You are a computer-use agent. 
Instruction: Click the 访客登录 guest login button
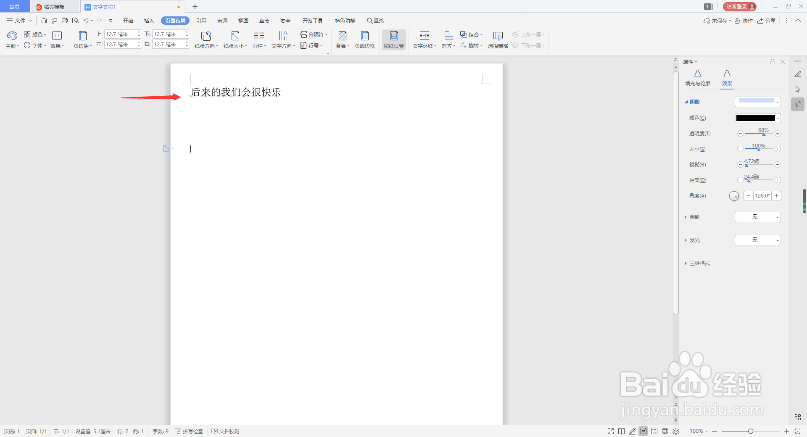(x=739, y=7)
